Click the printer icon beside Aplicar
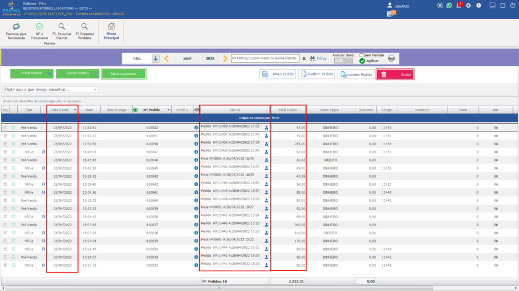The image size is (519, 291). pyautogui.click(x=391, y=59)
